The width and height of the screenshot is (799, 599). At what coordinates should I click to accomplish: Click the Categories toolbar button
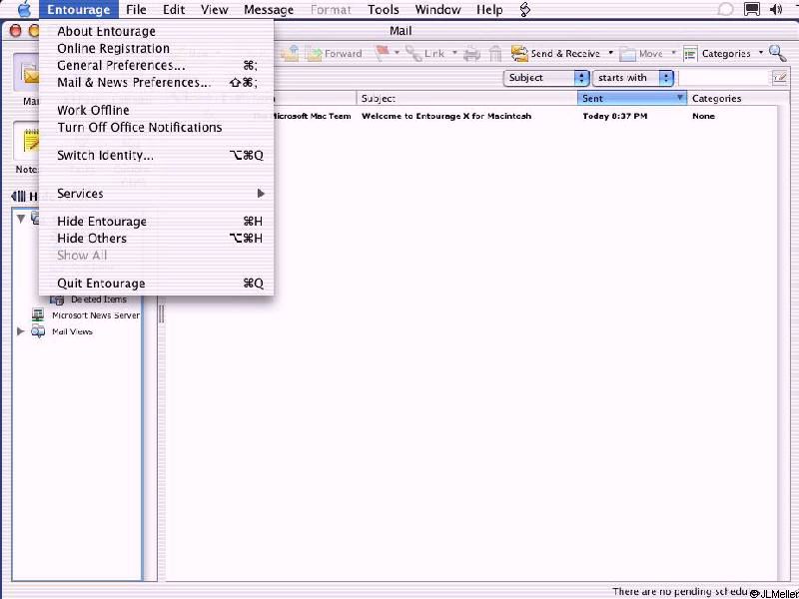[716, 54]
